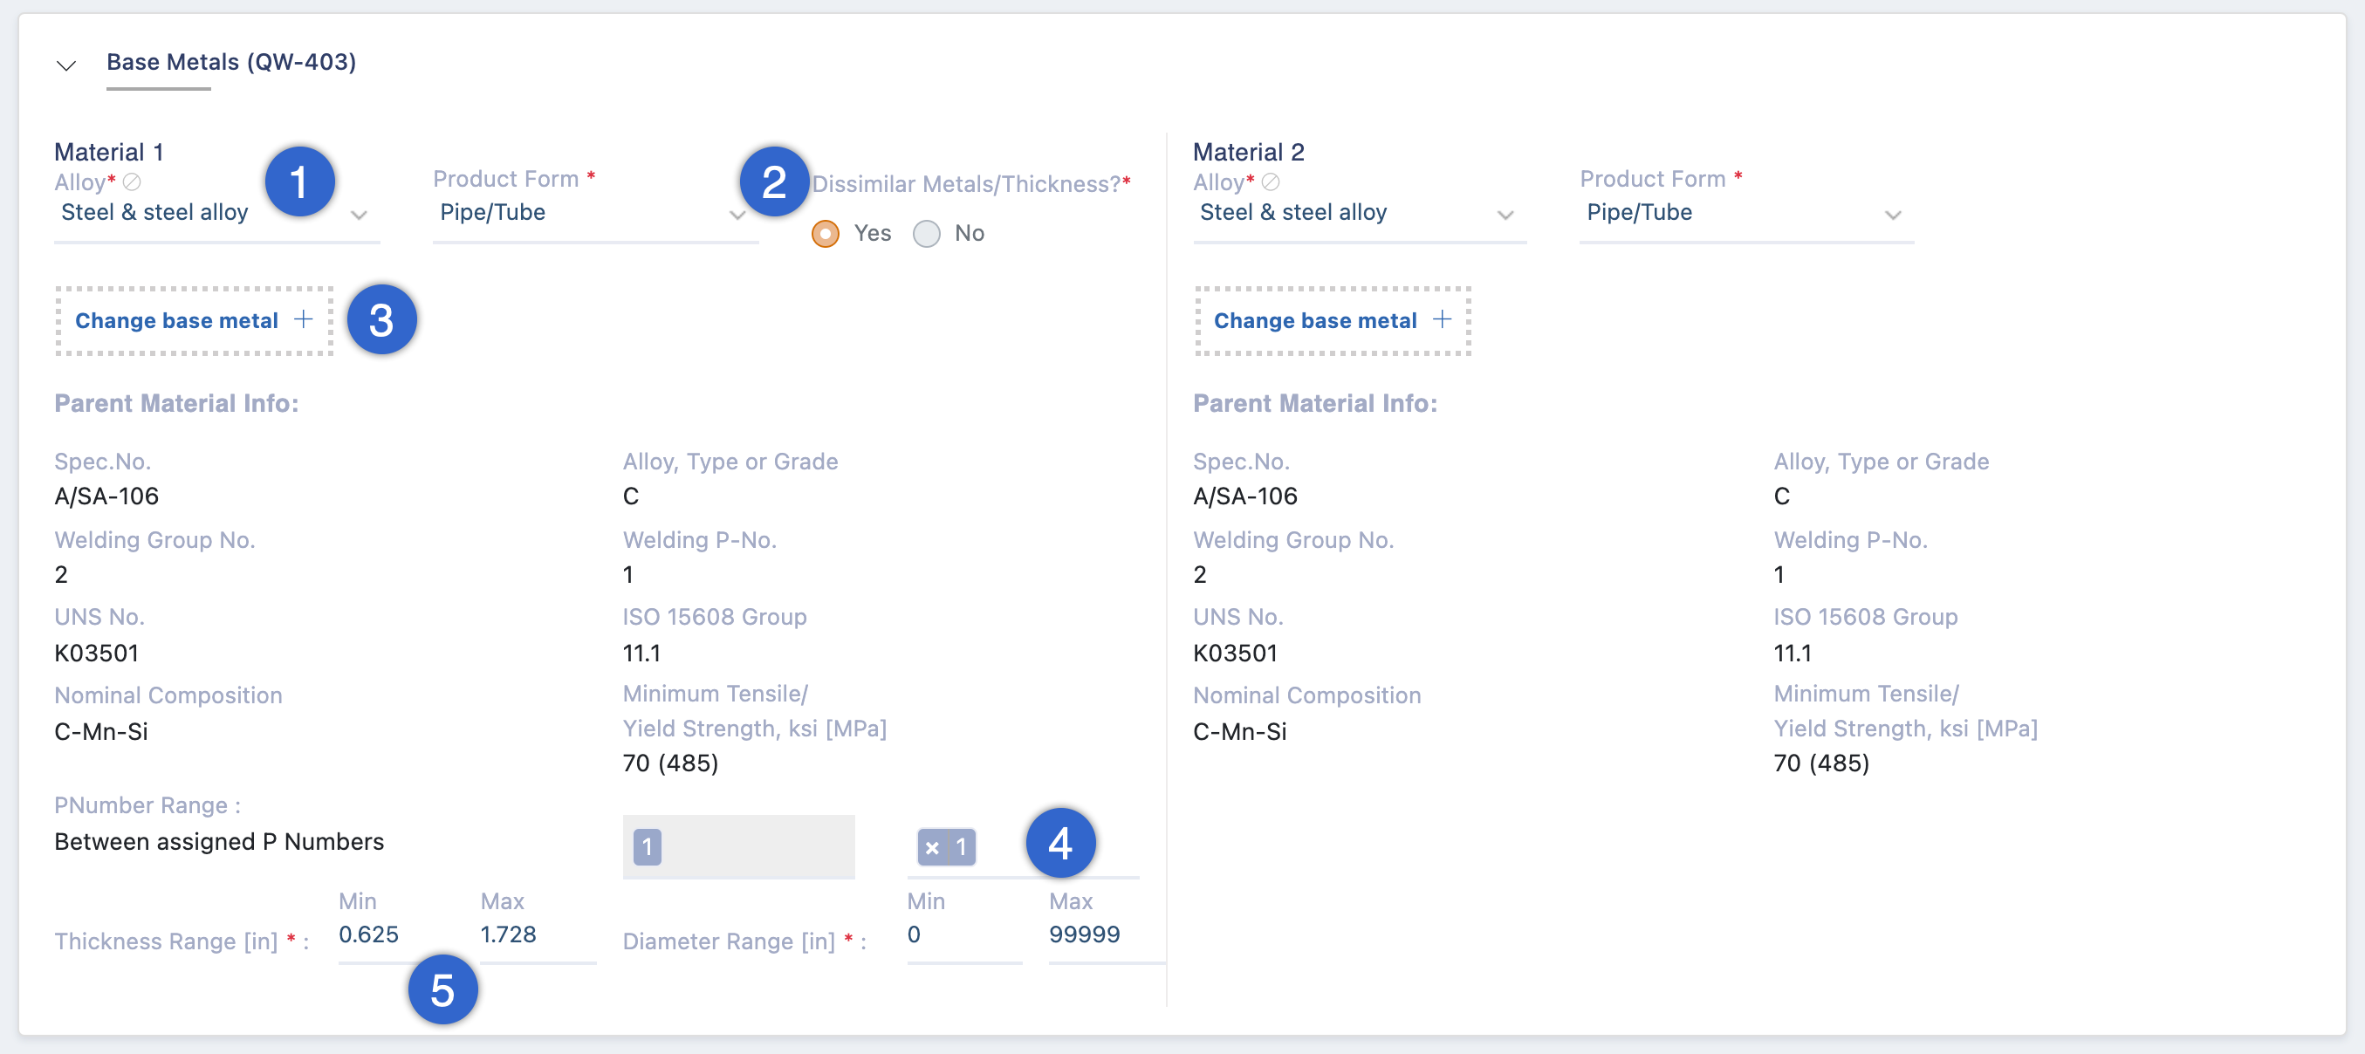Click Material 1 Spec.No. value A/SA-106
The width and height of the screenshot is (2365, 1054).
tap(106, 496)
